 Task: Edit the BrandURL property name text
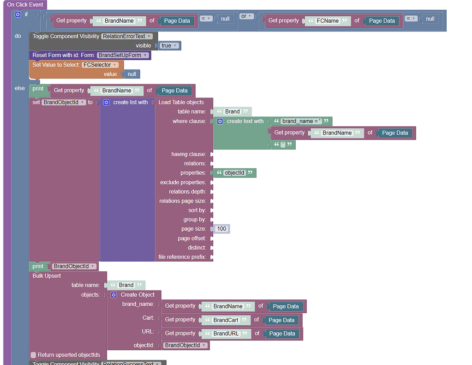tap(226, 333)
